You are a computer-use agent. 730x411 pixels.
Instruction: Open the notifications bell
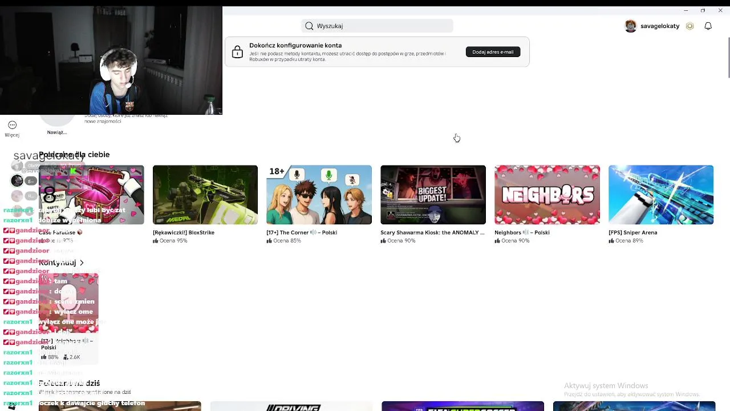(x=708, y=26)
